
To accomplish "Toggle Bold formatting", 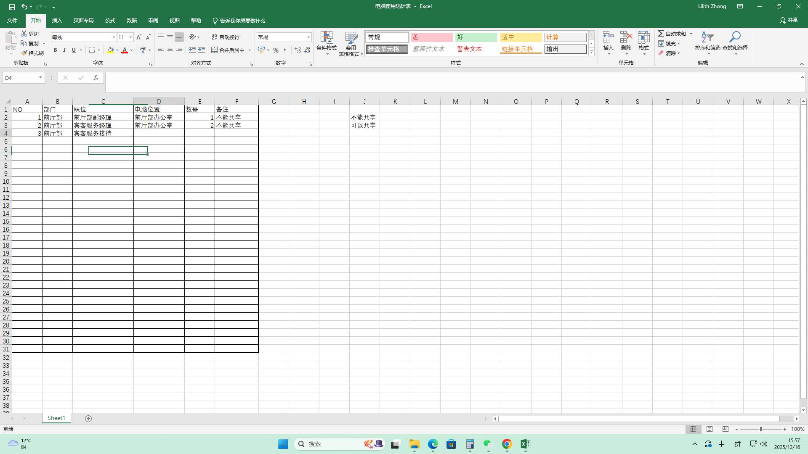I will [x=55, y=50].
